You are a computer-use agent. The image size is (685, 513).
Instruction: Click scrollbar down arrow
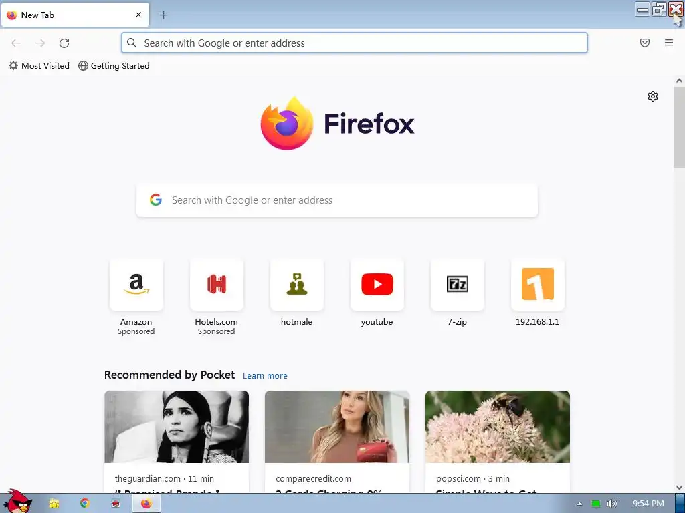coord(679,488)
